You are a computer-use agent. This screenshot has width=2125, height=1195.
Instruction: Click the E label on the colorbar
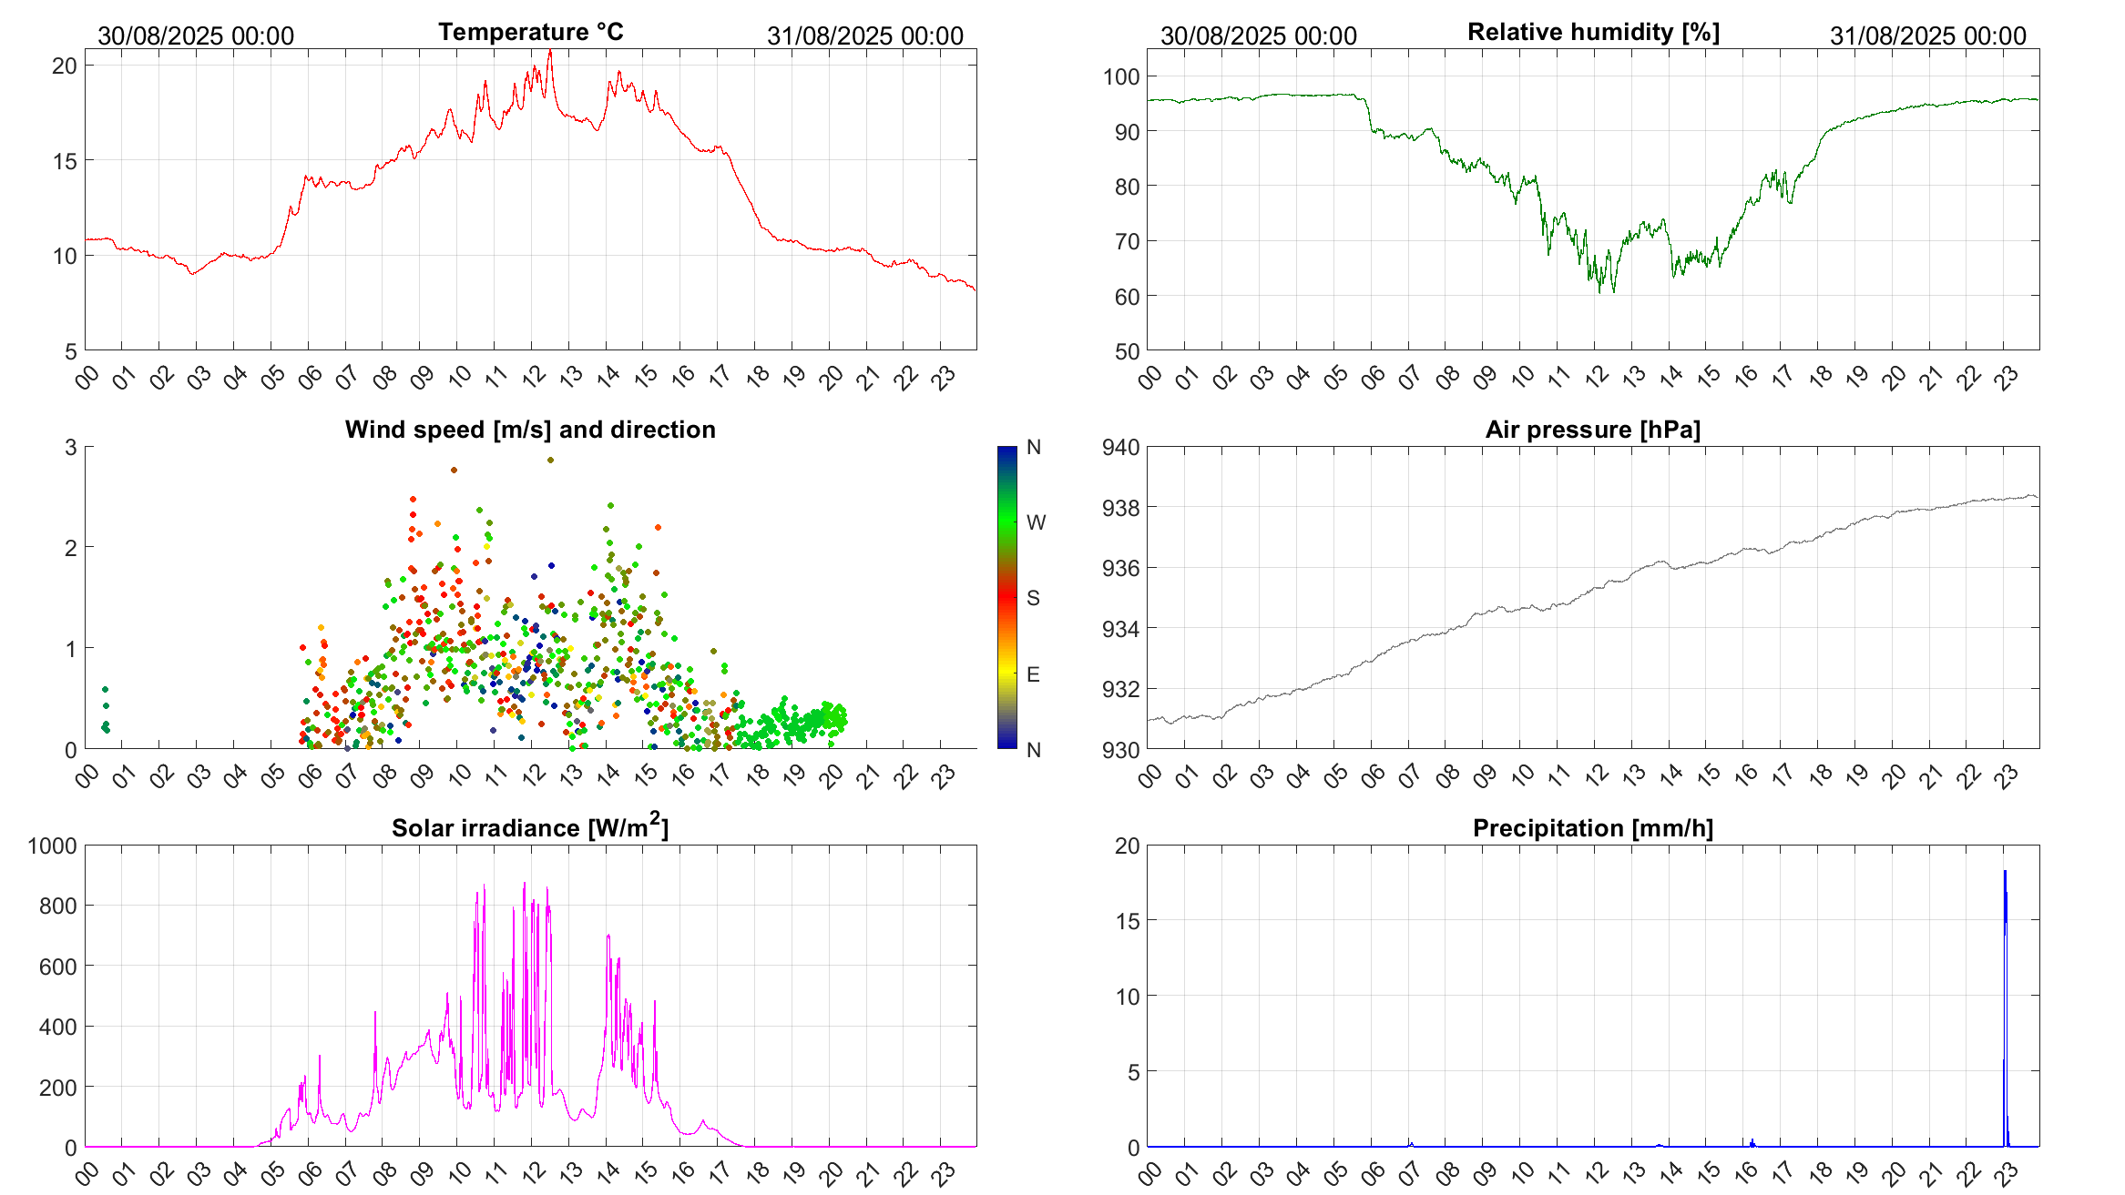pyautogui.click(x=1033, y=674)
